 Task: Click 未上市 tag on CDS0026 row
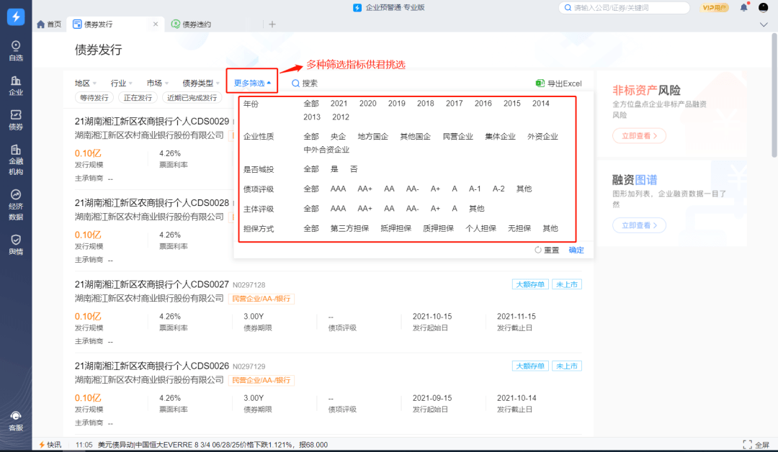(x=567, y=366)
